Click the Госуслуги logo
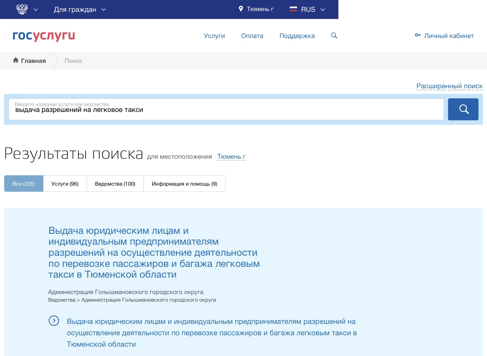 (x=44, y=36)
